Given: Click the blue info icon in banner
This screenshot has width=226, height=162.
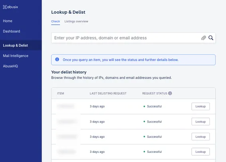Looking at the screenshot, I should (x=57, y=59).
